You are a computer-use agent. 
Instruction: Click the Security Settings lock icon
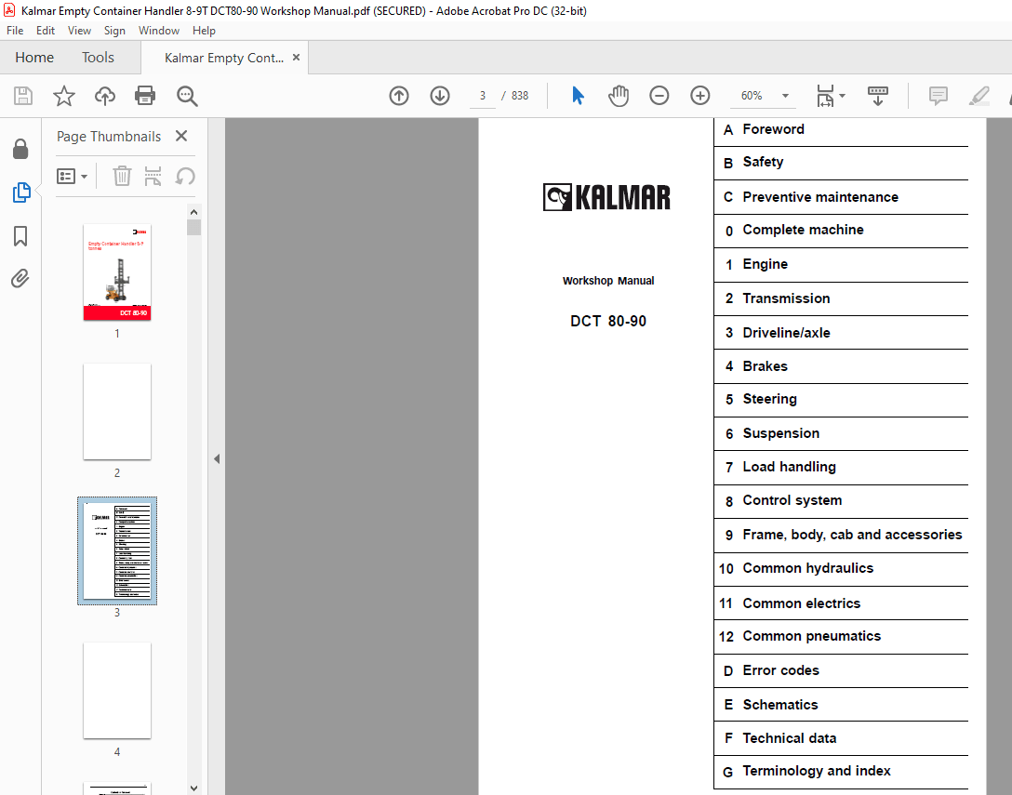click(20, 149)
